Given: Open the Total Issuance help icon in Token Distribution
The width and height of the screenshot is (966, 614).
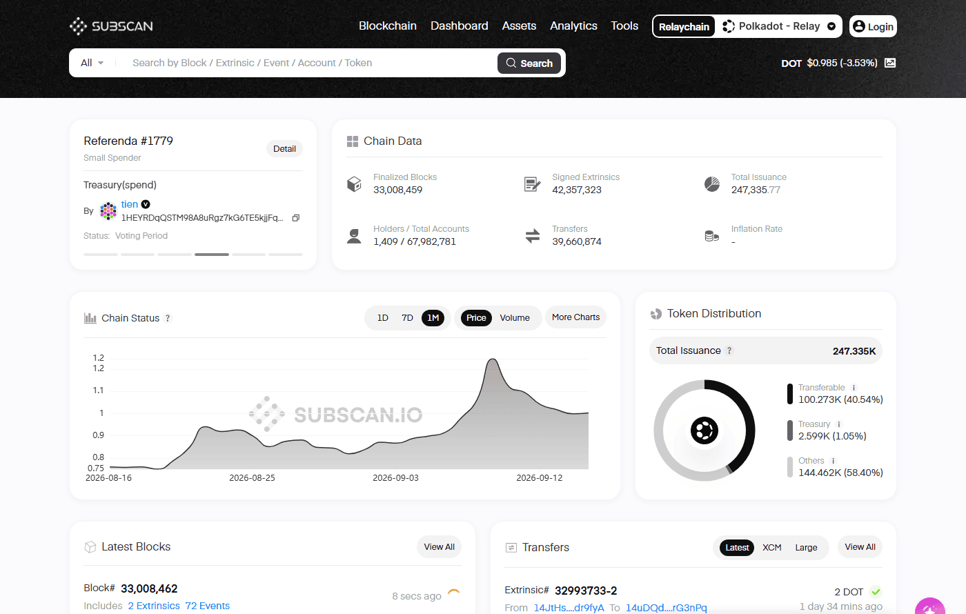Looking at the screenshot, I should [x=729, y=350].
